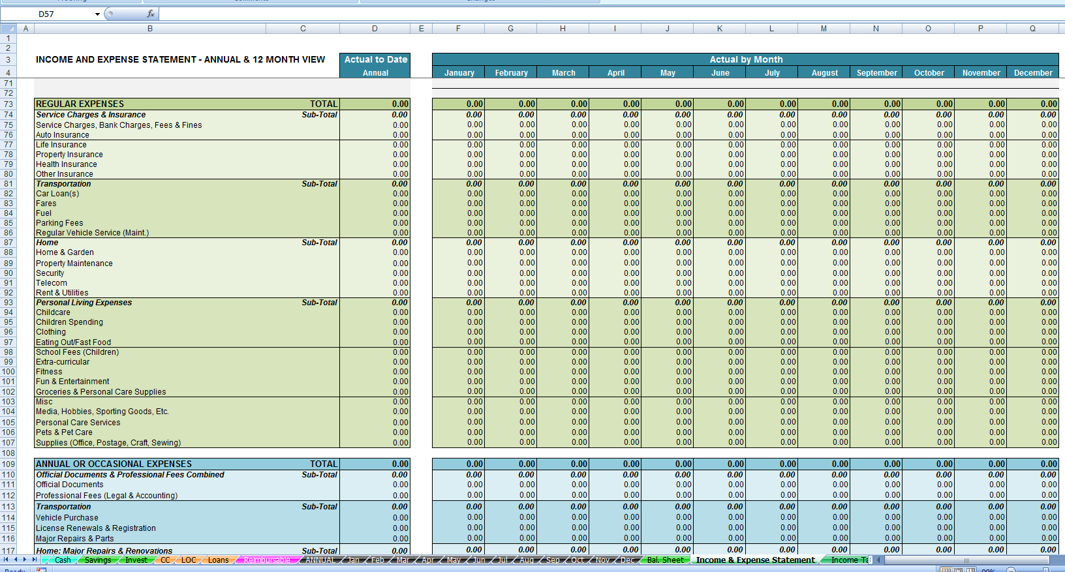Open the Name Box dropdown arrow
The width and height of the screenshot is (1065, 572).
coord(97,14)
